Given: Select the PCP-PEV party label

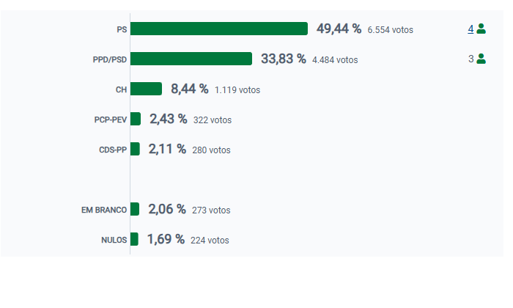Looking at the screenshot, I should 111,120.
